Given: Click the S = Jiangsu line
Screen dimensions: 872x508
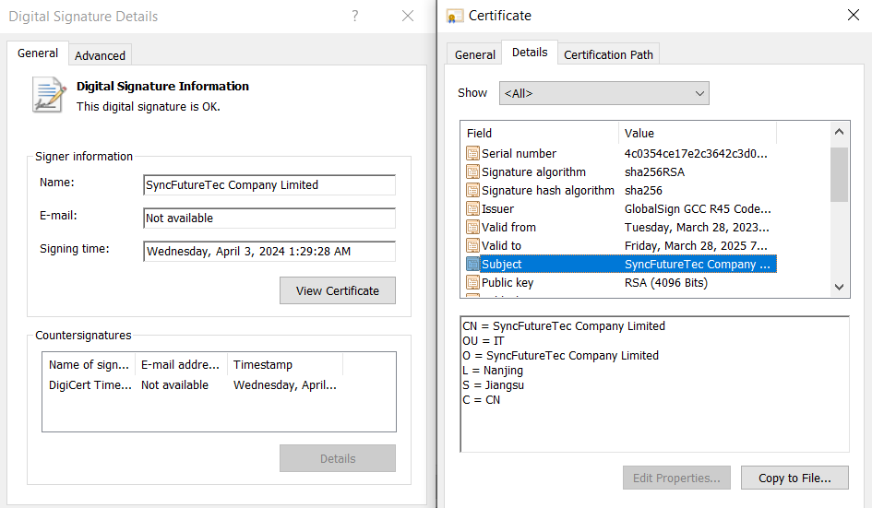Looking at the screenshot, I should pyautogui.click(x=494, y=385).
